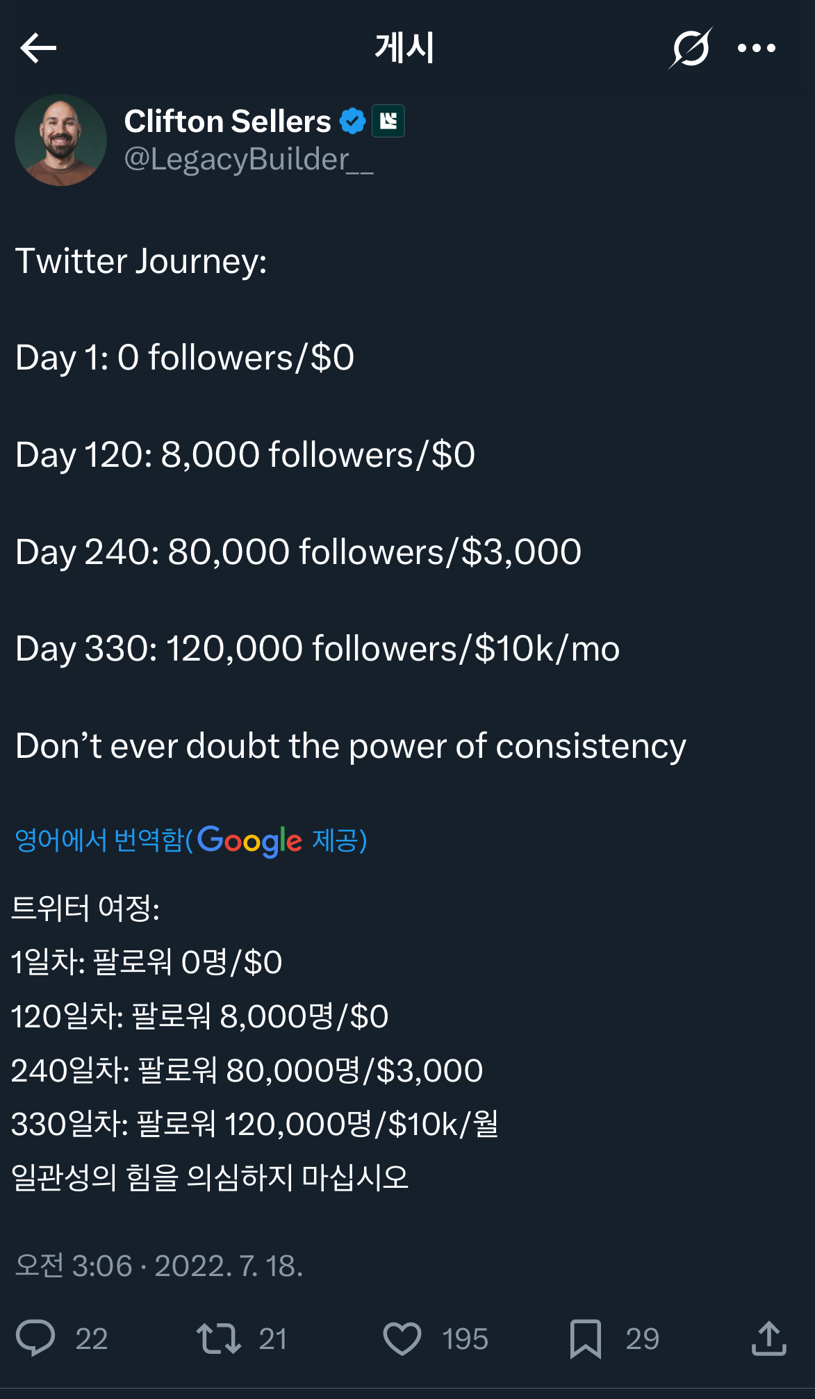The width and height of the screenshot is (815, 1399).
Task: Tap the Korean translated text block
Action: click(x=254, y=1042)
